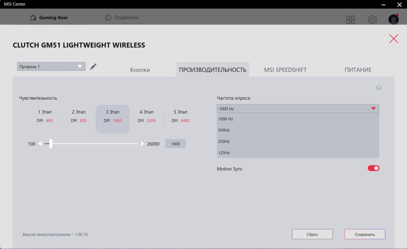This screenshot has width=407, height=249.
Task: Disable the Motion Sync toggle
Action: (x=374, y=168)
